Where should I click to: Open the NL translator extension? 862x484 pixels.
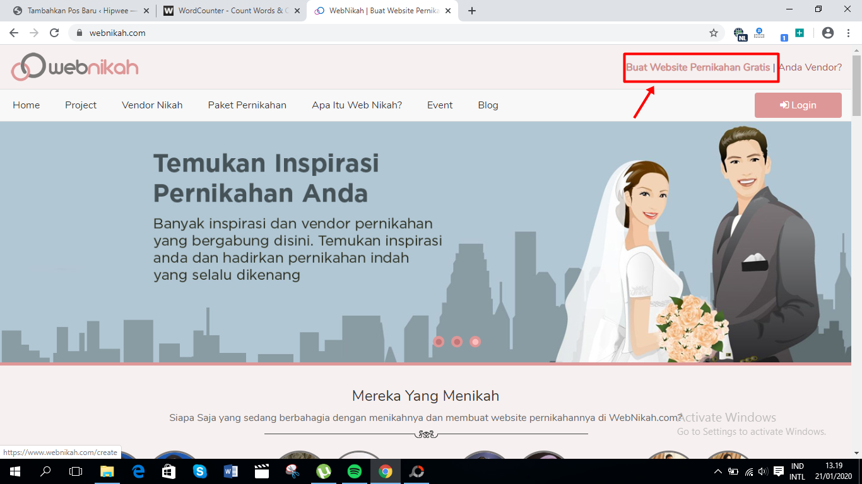click(738, 32)
